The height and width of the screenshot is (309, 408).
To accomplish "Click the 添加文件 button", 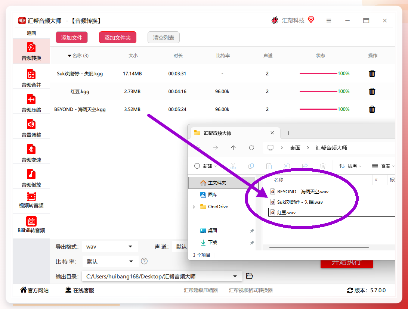I will (72, 38).
